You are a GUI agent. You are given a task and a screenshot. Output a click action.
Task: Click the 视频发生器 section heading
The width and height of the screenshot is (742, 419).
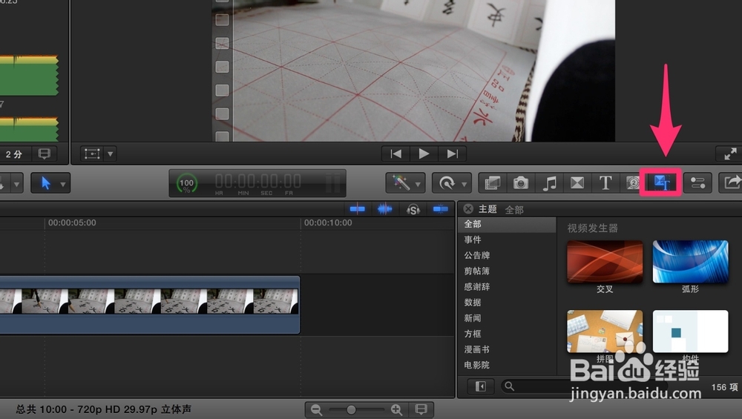click(x=592, y=228)
